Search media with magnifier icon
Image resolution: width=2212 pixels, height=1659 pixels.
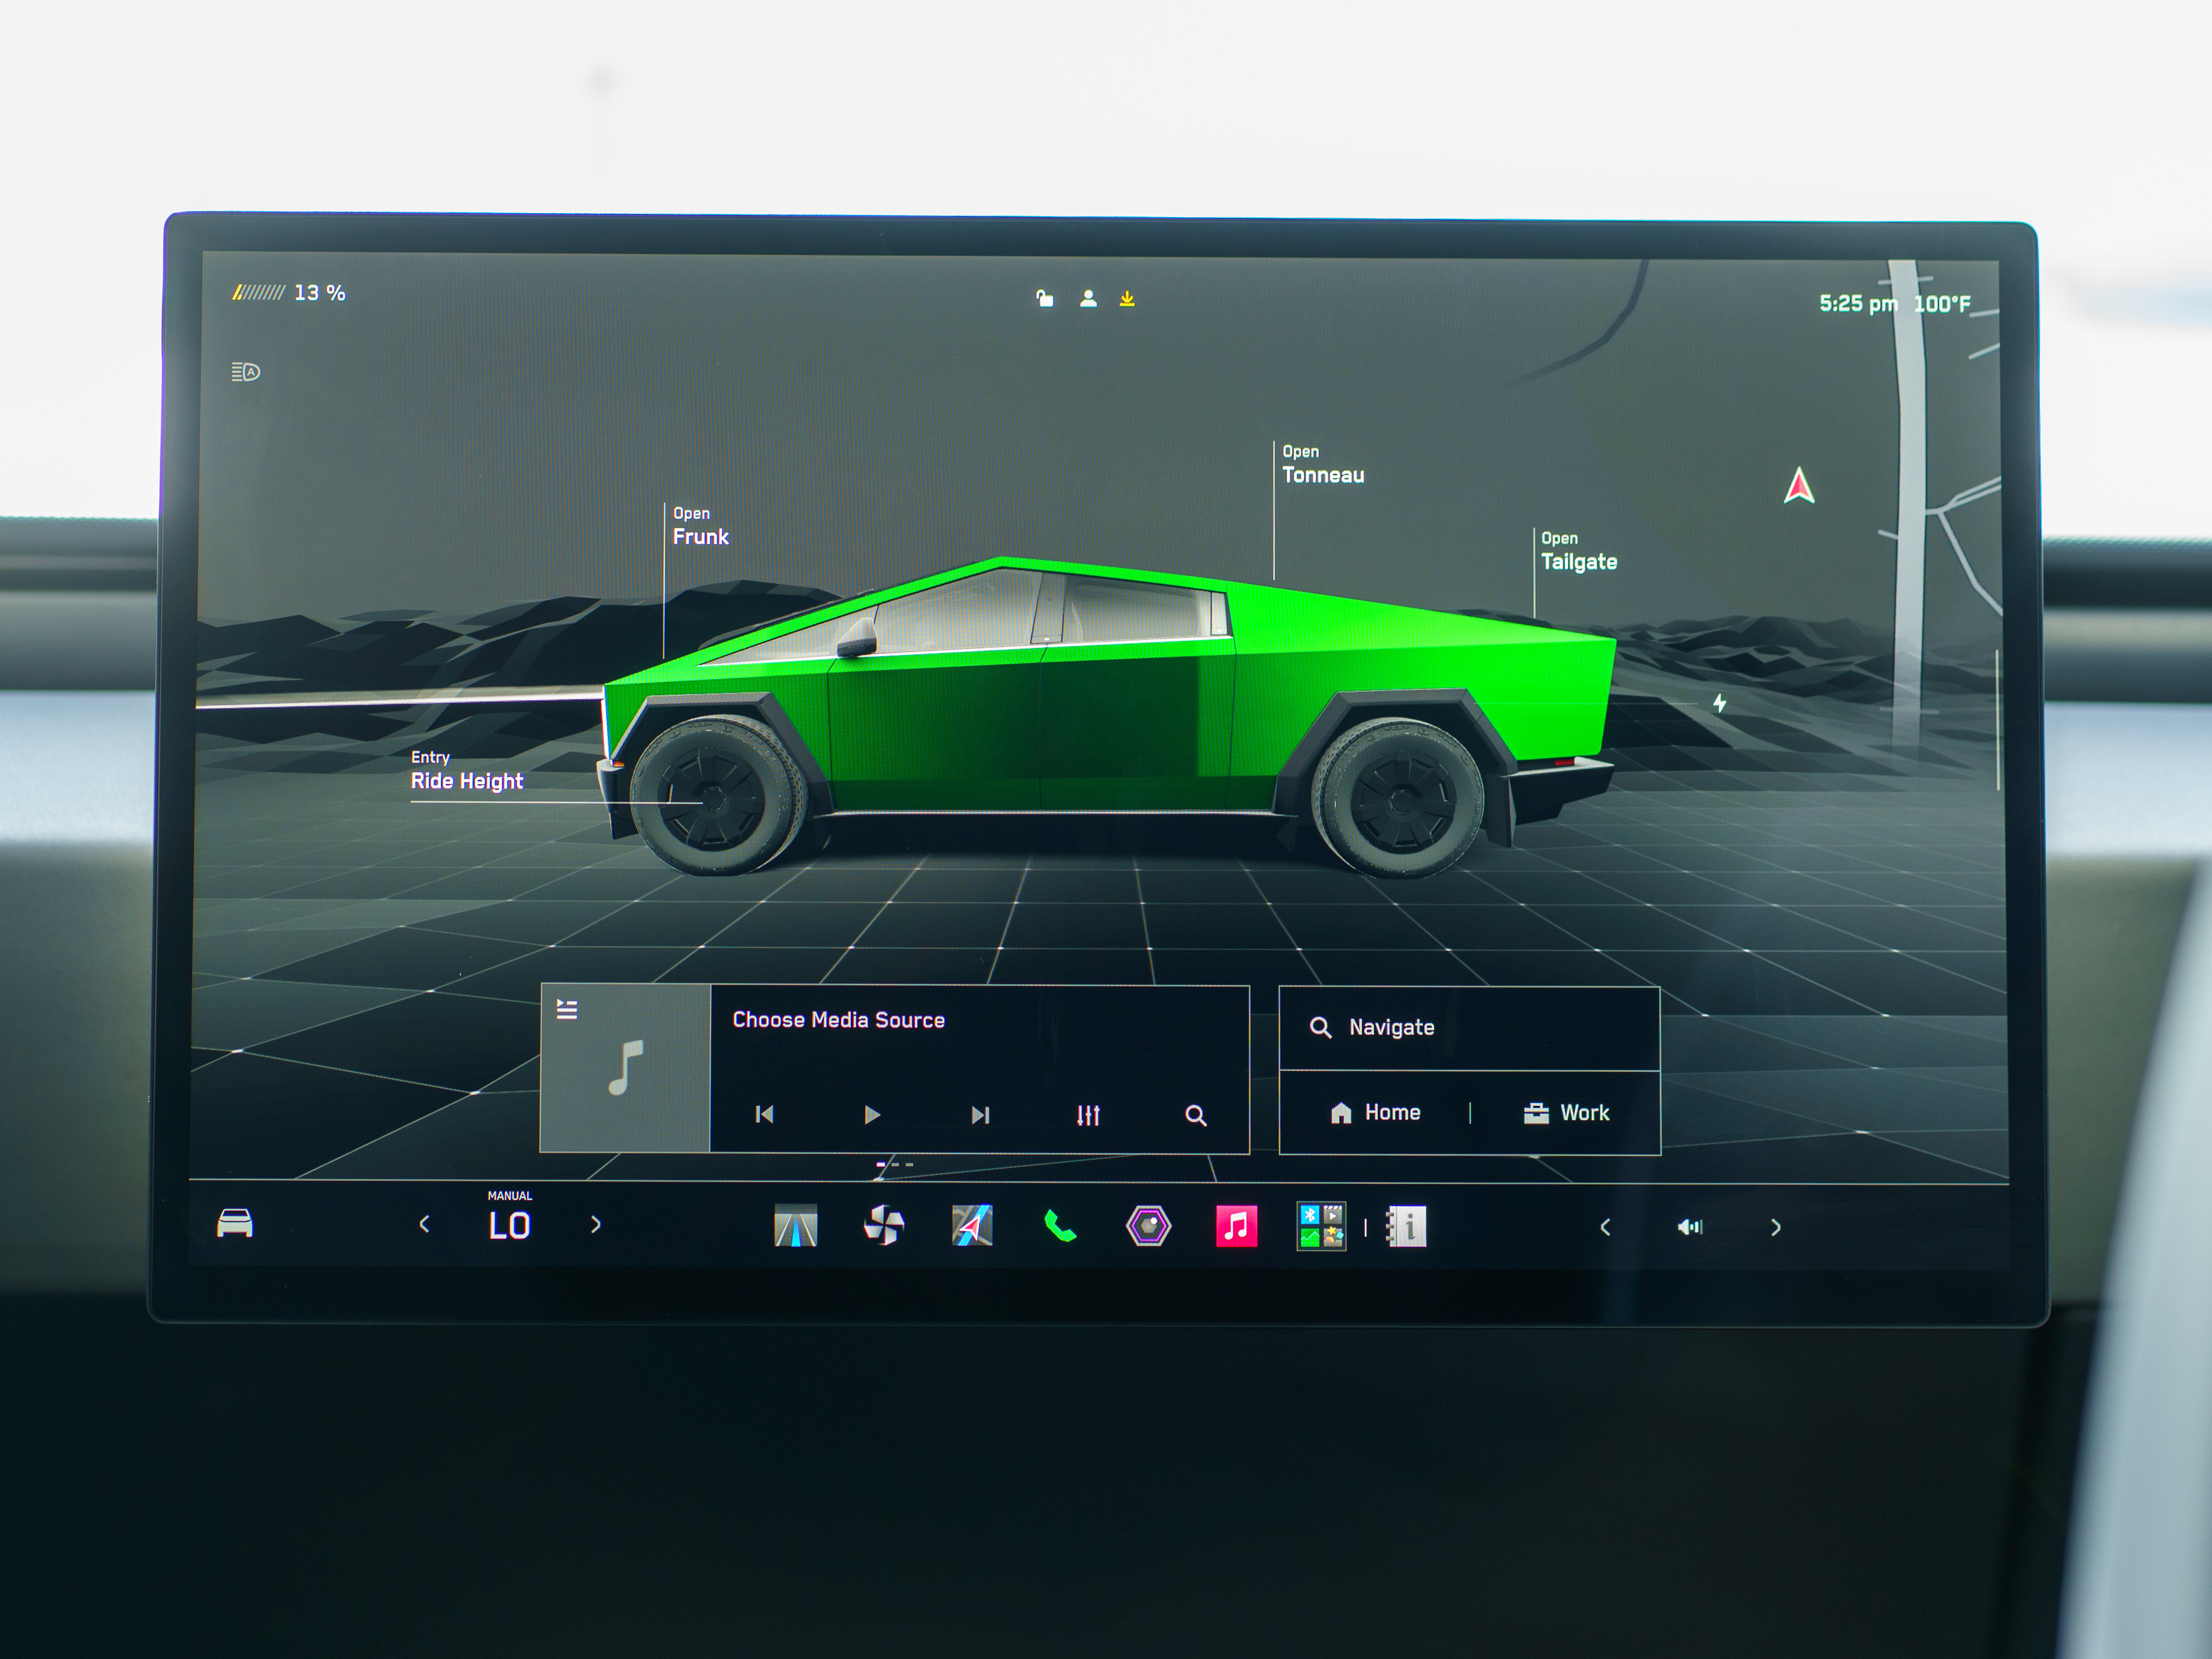[x=1195, y=1115]
